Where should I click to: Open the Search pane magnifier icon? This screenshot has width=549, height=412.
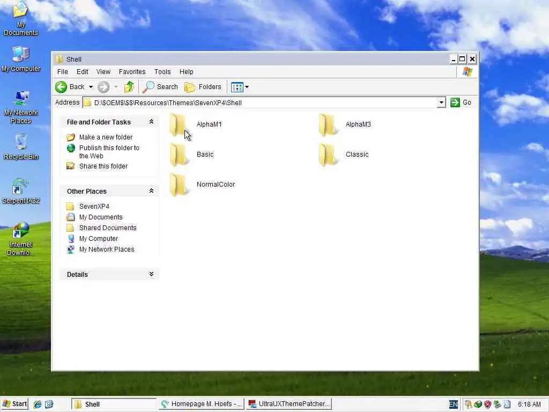point(148,87)
